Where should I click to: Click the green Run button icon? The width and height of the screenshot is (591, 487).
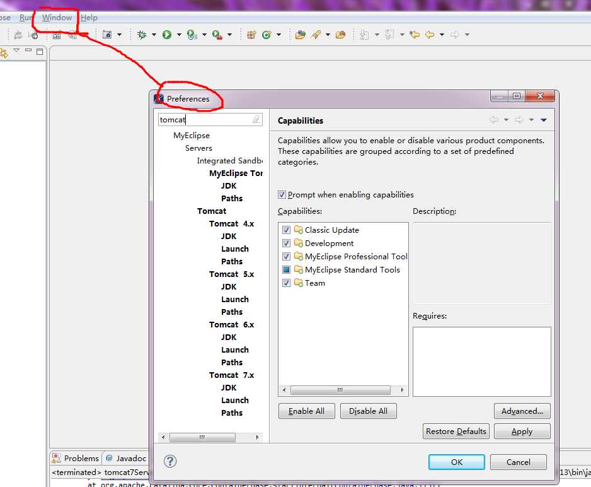(167, 35)
